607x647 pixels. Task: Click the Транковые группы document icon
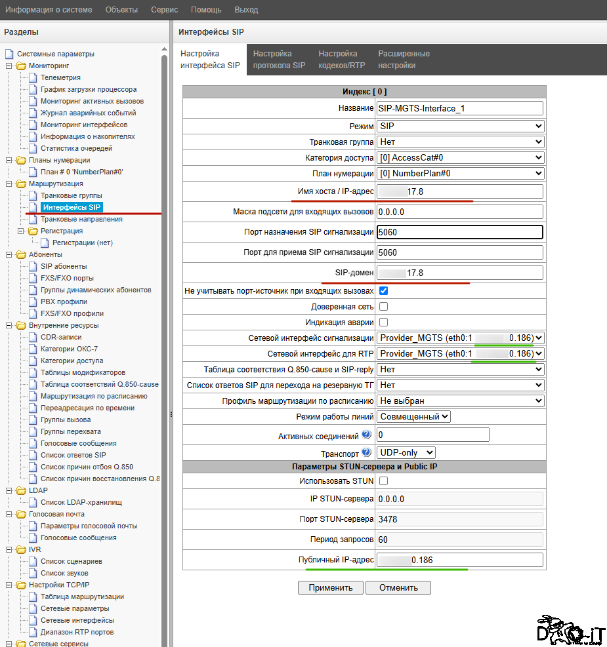tap(33, 195)
